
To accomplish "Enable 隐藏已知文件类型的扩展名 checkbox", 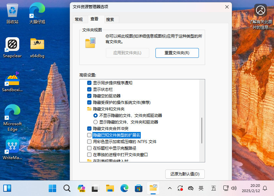I will (89, 135).
